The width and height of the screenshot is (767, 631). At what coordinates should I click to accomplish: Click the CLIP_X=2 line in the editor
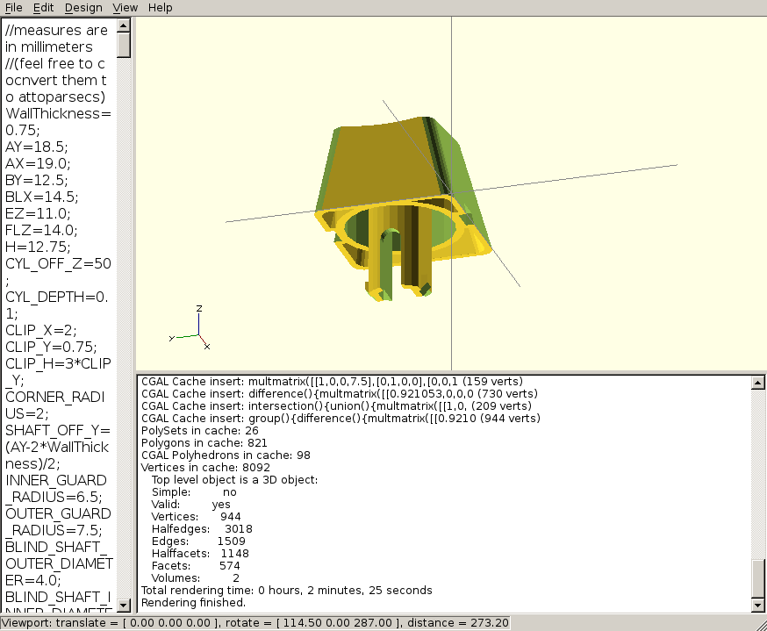[x=41, y=330]
